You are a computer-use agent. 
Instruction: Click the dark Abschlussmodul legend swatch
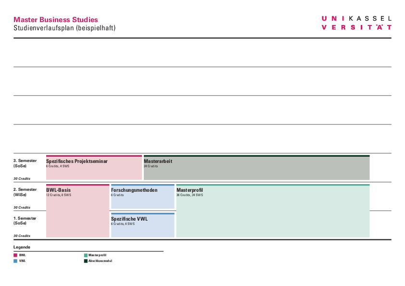[x=86, y=261]
